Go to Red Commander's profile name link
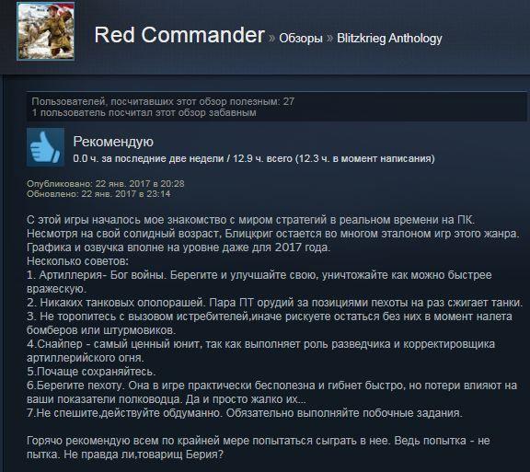 pyautogui.click(x=179, y=35)
